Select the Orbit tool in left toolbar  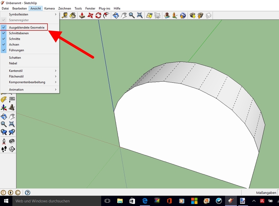tap(4, 117)
